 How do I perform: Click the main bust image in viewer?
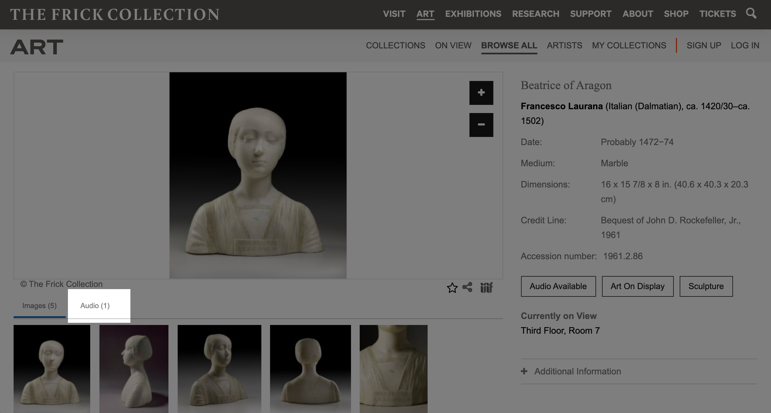[x=258, y=175]
